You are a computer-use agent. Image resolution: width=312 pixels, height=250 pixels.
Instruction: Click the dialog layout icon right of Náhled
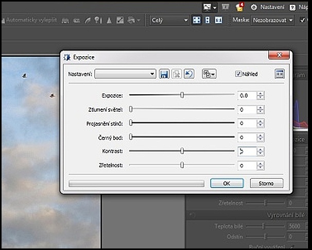pos(280,74)
